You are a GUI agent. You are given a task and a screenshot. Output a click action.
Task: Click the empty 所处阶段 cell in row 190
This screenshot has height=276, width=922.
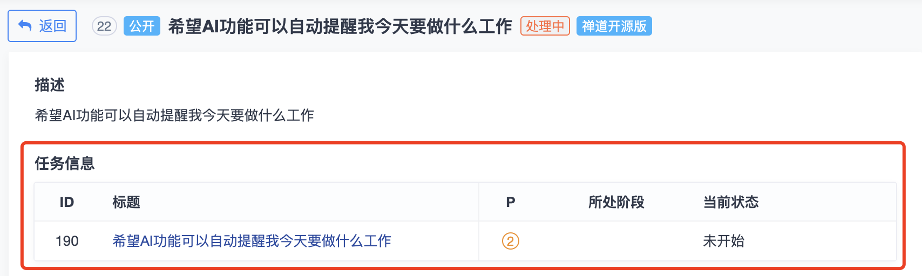point(616,241)
